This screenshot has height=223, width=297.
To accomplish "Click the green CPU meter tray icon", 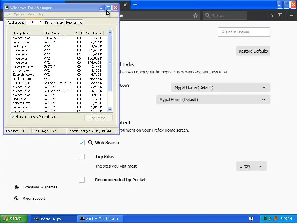I will tap(265, 219).
